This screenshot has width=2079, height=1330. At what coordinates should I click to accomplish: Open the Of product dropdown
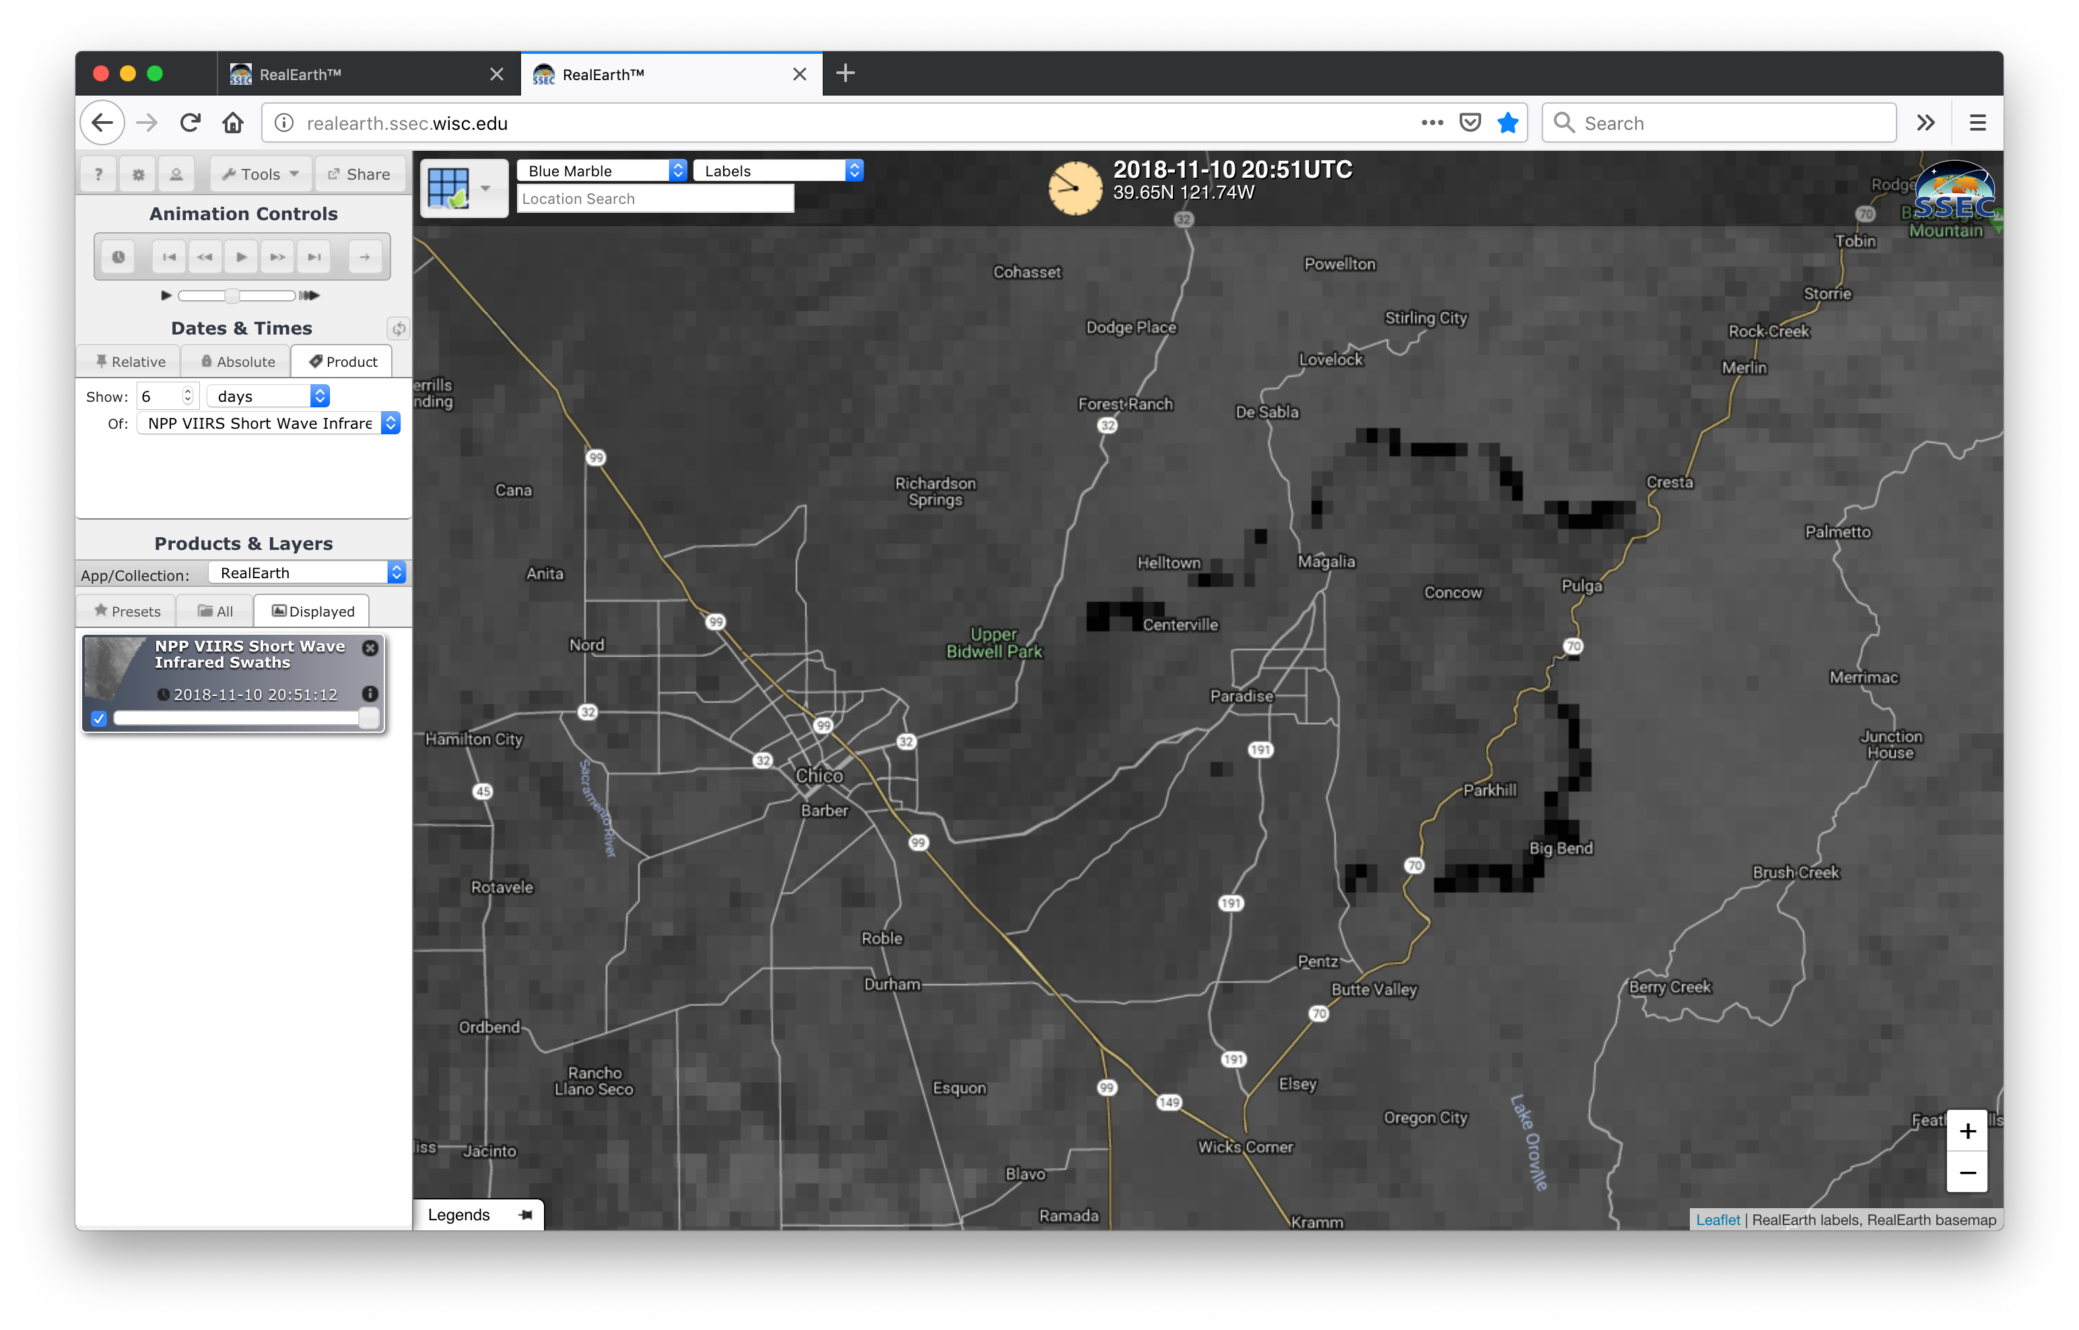tap(269, 423)
